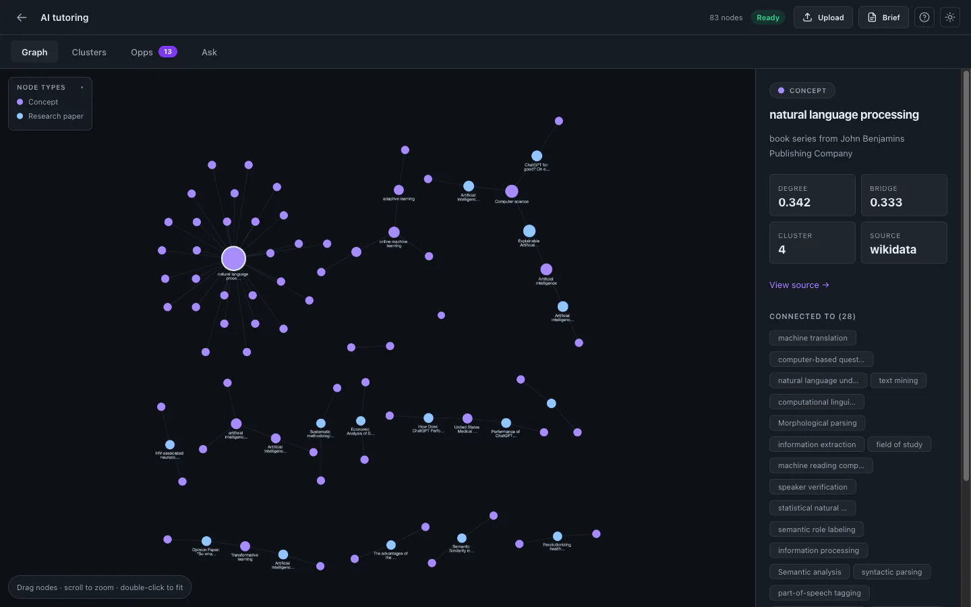This screenshot has height=607, width=971.
Task: Click the CONCEPT type badge in the details panel
Action: [802, 90]
